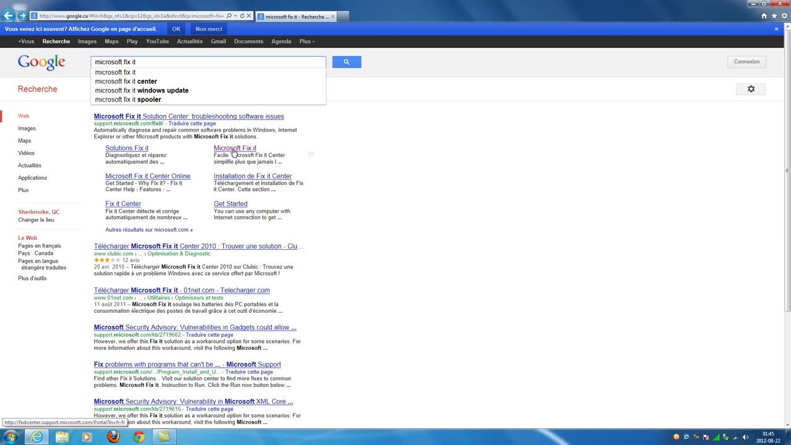Open the address bar autocomplete dropdown arrow
The image size is (791, 445).
pos(235,16)
